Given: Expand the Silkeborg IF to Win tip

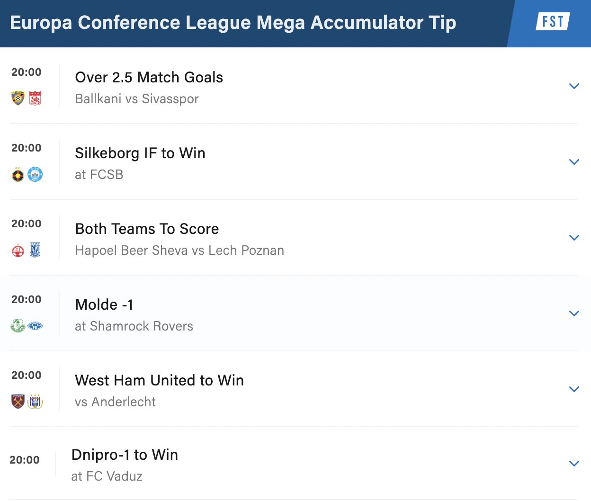Looking at the screenshot, I should click(x=574, y=162).
